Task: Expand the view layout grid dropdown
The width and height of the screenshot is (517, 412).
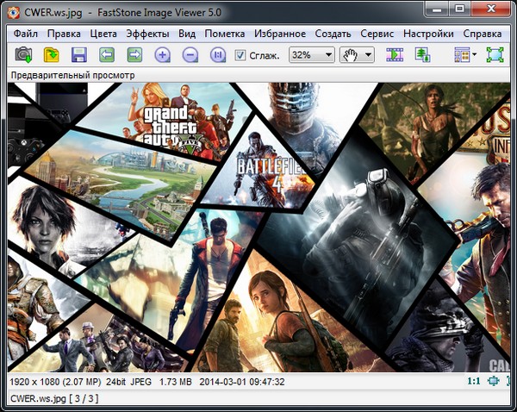Action: (464, 55)
